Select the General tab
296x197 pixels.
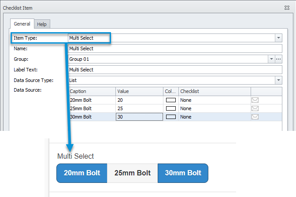[x=22, y=24]
